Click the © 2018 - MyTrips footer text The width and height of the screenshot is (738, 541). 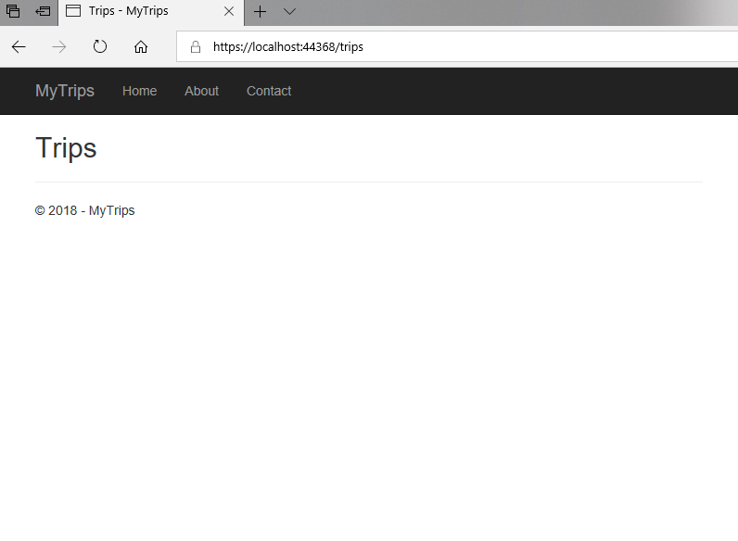(85, 210)
